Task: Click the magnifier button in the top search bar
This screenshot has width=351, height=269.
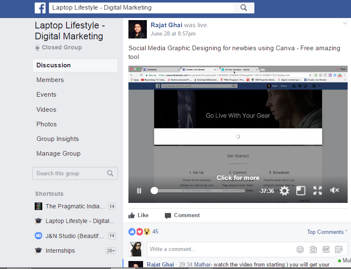Action: (x=243, y=8)
